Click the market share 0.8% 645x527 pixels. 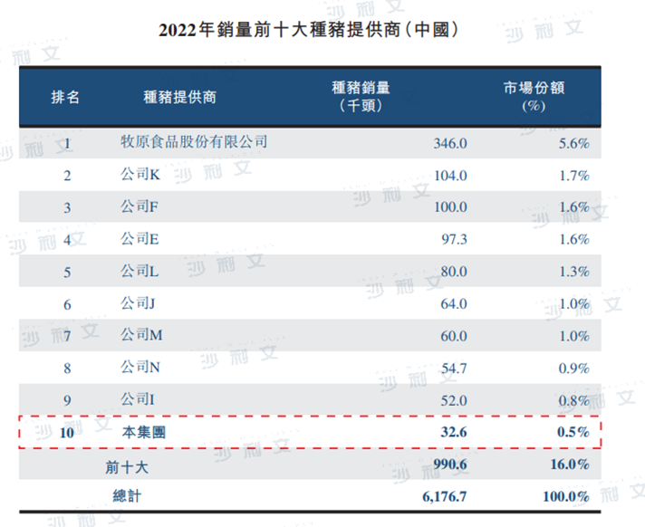pos(573,400)
